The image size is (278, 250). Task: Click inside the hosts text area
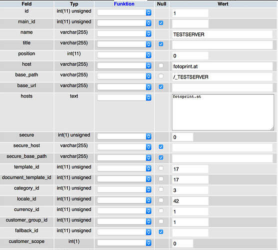click(223, 112)
